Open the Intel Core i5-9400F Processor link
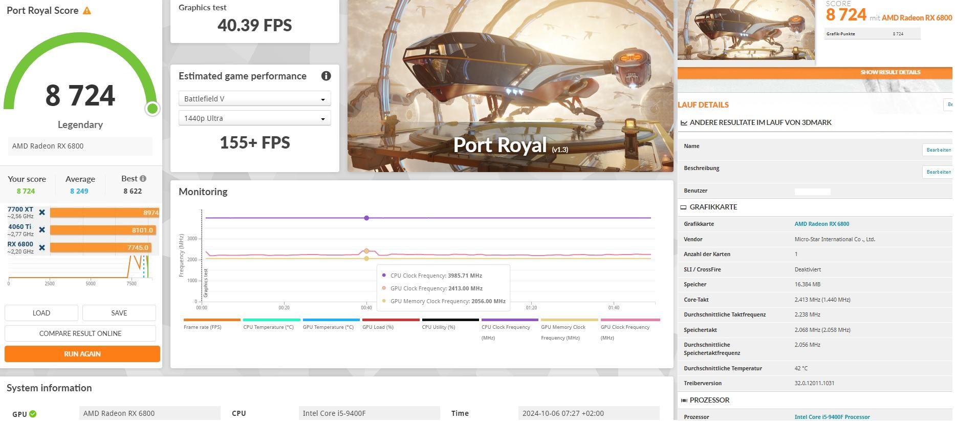Viewport: 955px width, 421px height. [832, 417]
